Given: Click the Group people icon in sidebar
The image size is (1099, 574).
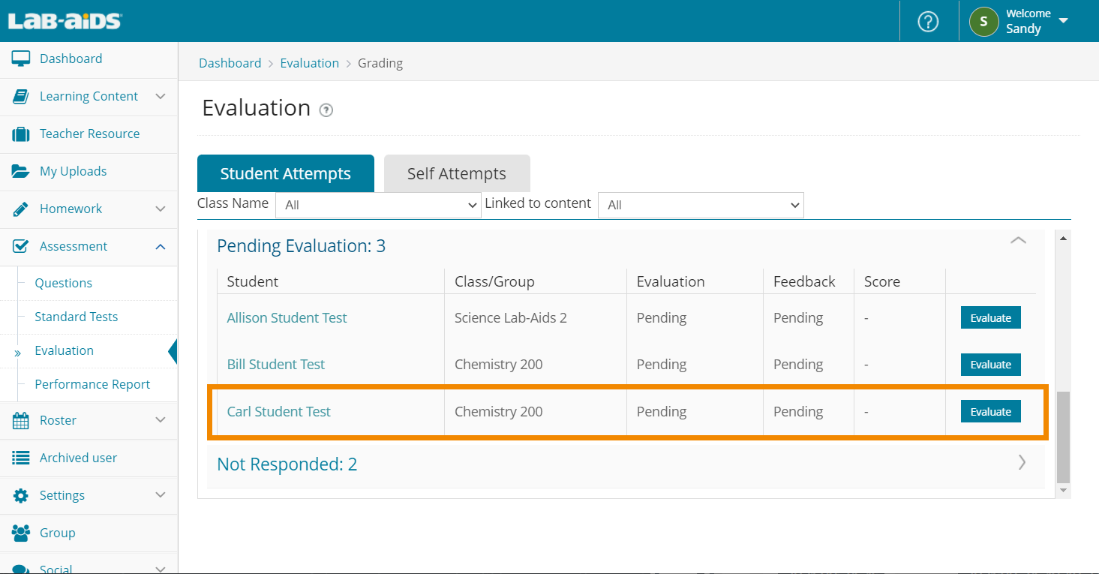Looking at the screenshot, I should (20, 533).
